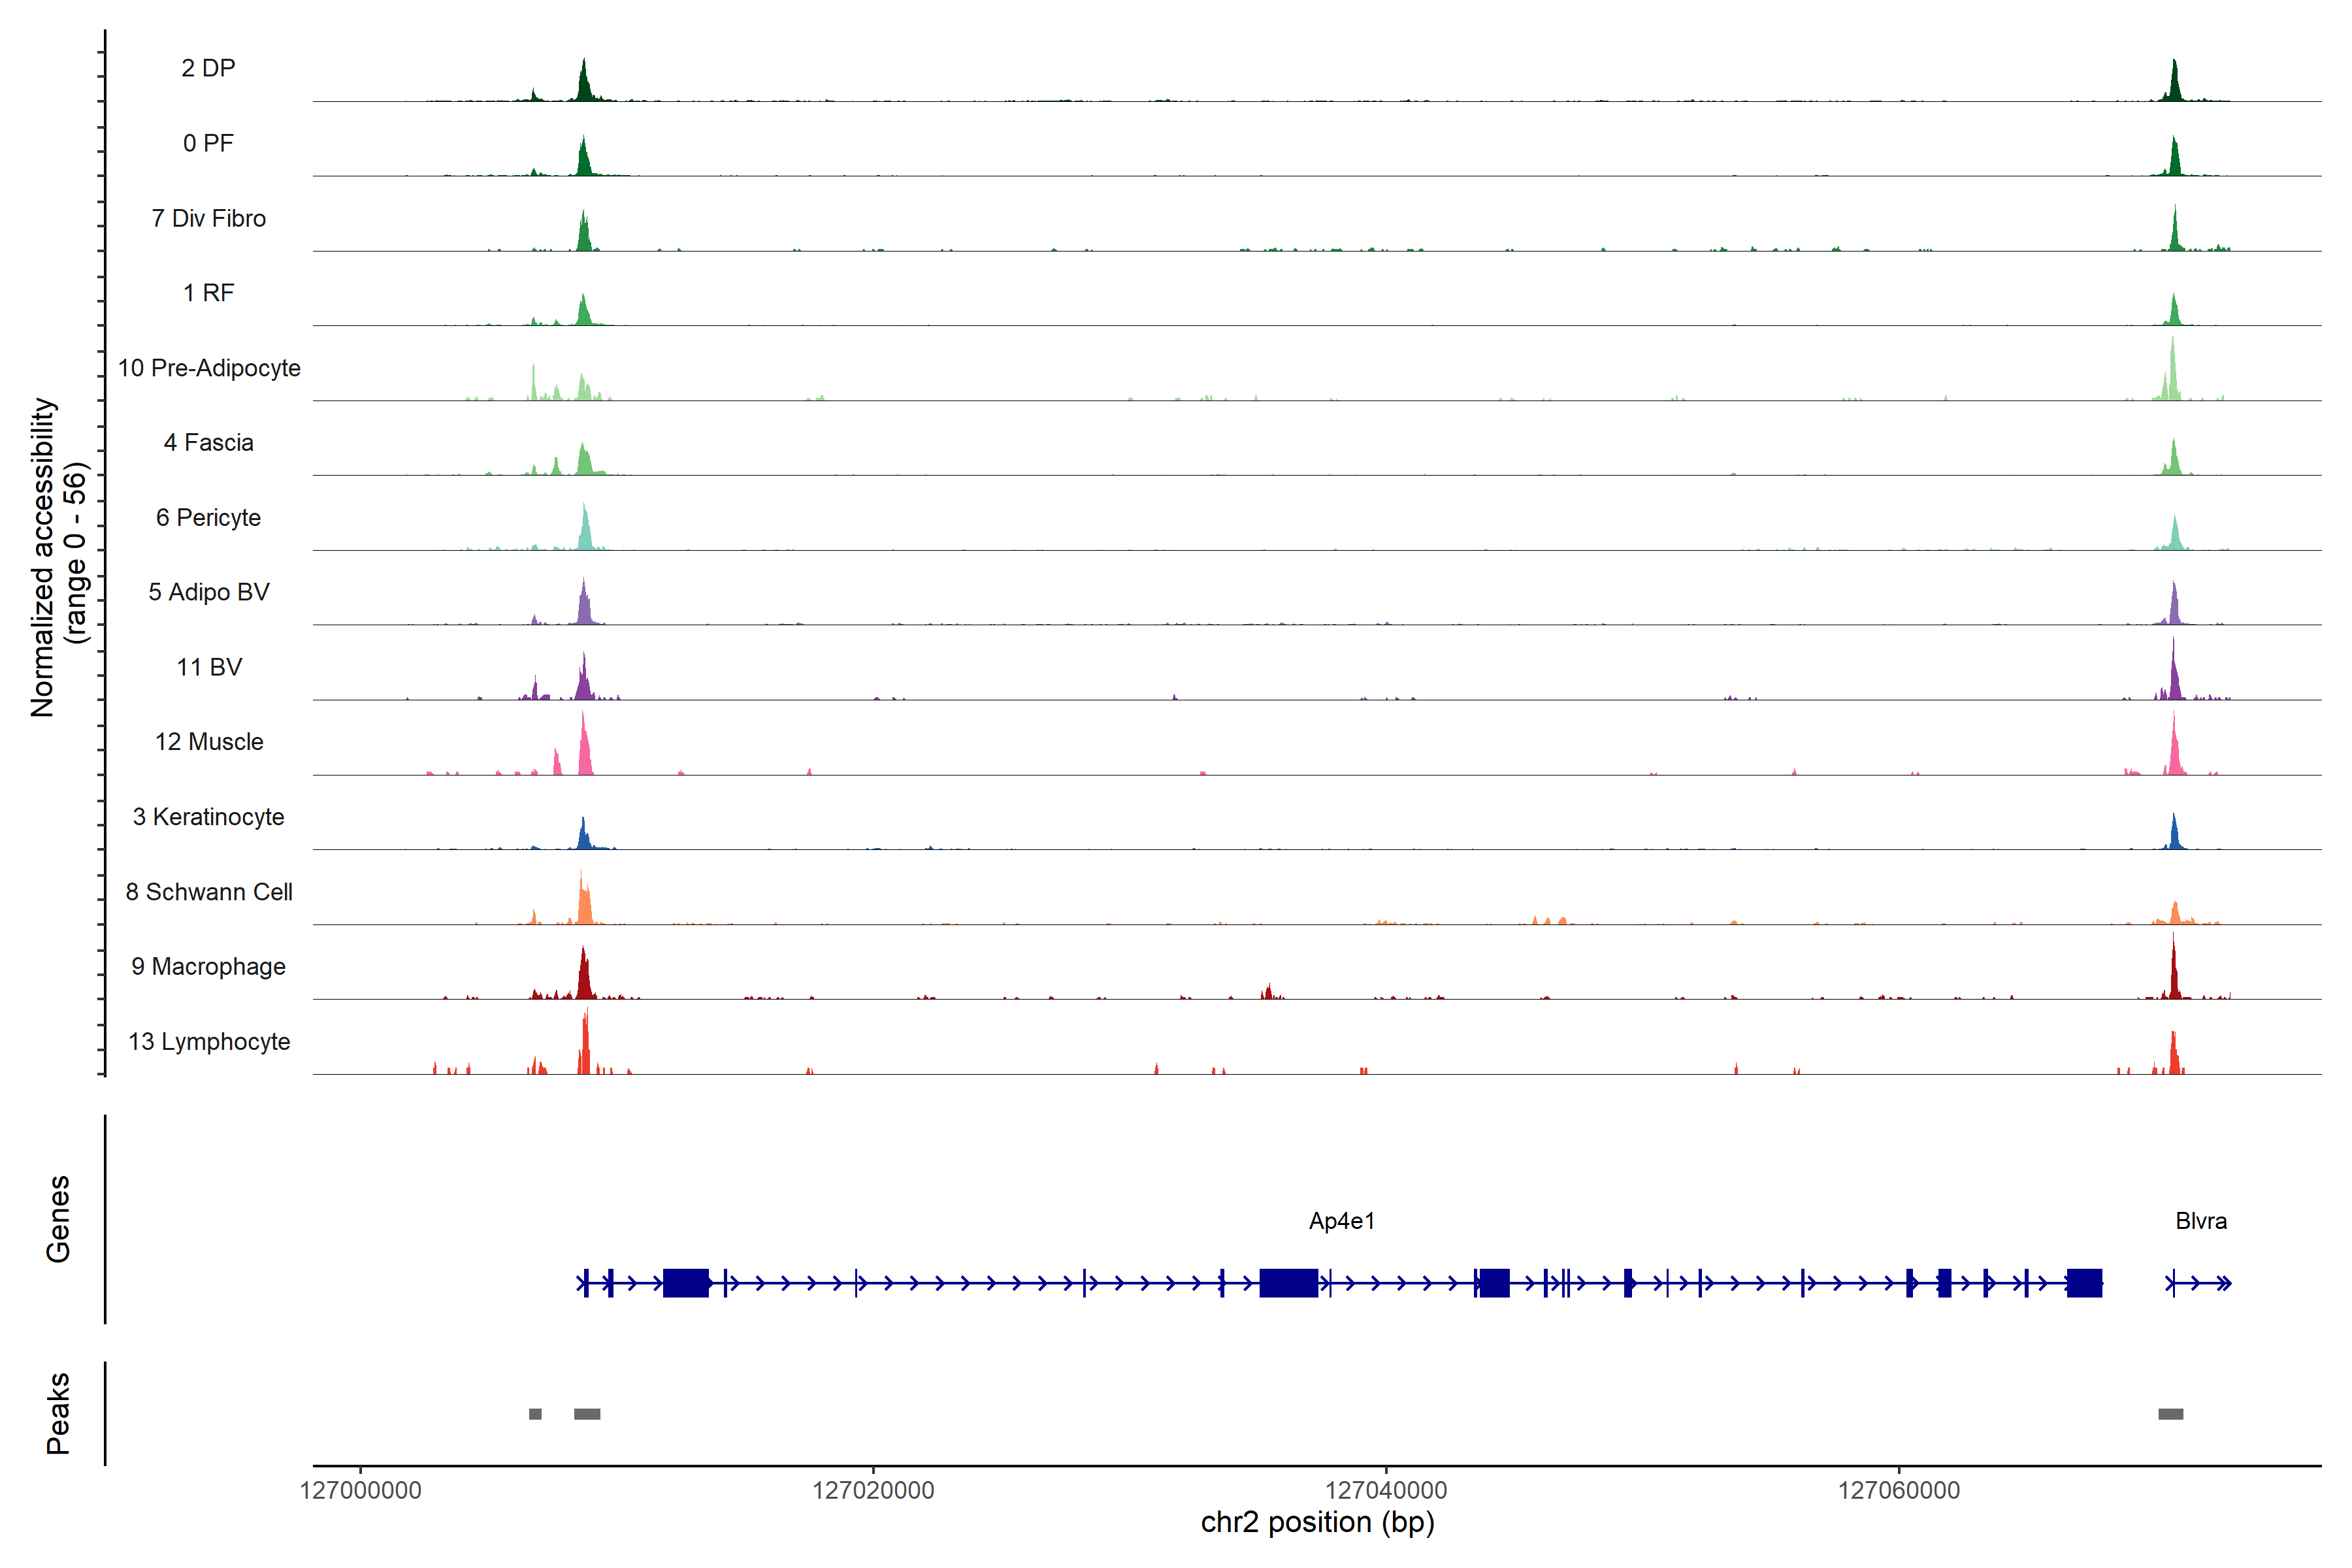Click the 2 DP track label
2352x1568 pixels.
tap(208, 68)
